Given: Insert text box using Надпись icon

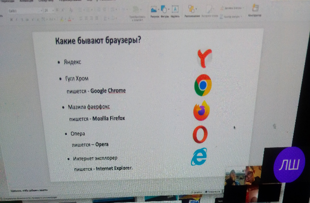Looking at the screenshot, I should click(x=175, y=10).
